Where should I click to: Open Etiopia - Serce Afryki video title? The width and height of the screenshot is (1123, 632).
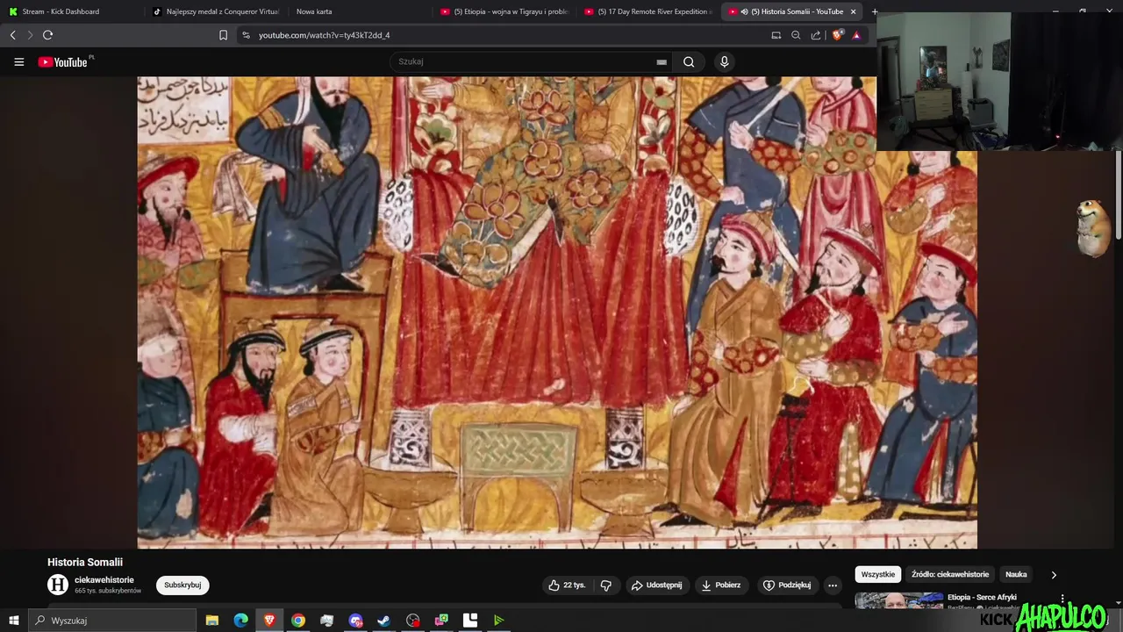(982, 598)
